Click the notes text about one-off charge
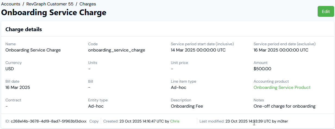 (284, 106)
